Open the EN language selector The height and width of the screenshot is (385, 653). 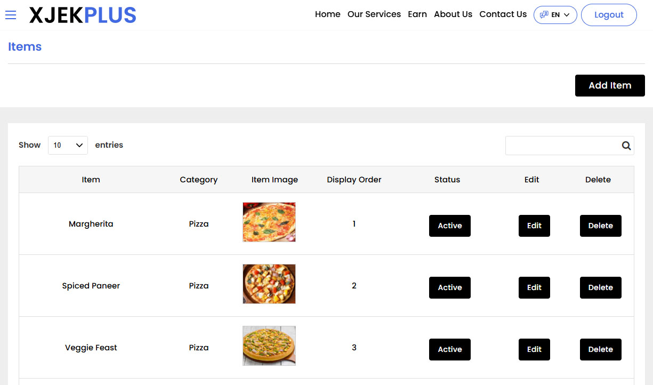point(555,15)
